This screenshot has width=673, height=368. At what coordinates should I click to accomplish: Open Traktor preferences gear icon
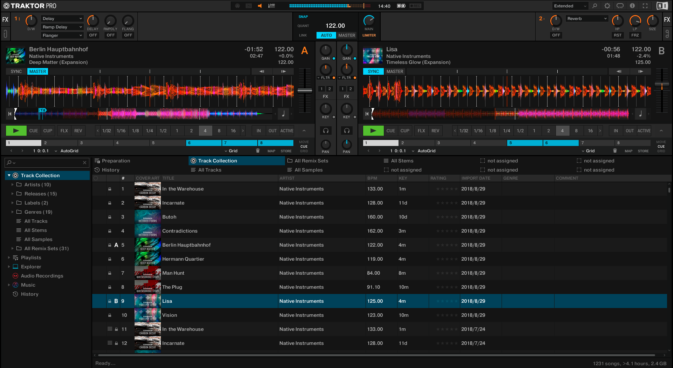(607, 6)
